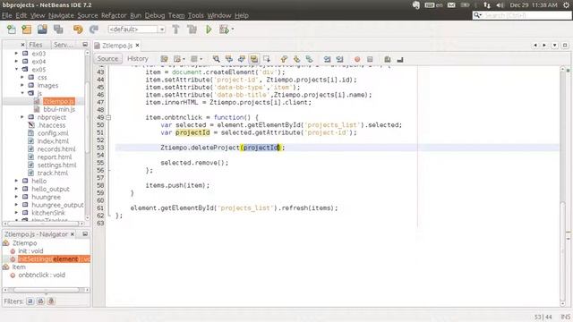Open the <default> configuration combo box
Viewport: 573px width, 322px height.
point(137,30)
